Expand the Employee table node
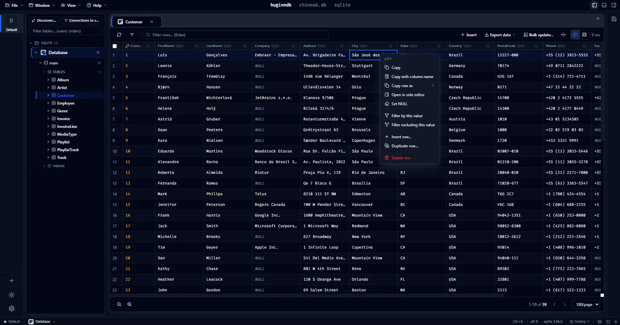The height and width of the screenshot is (325, 620). click(48, 103)
